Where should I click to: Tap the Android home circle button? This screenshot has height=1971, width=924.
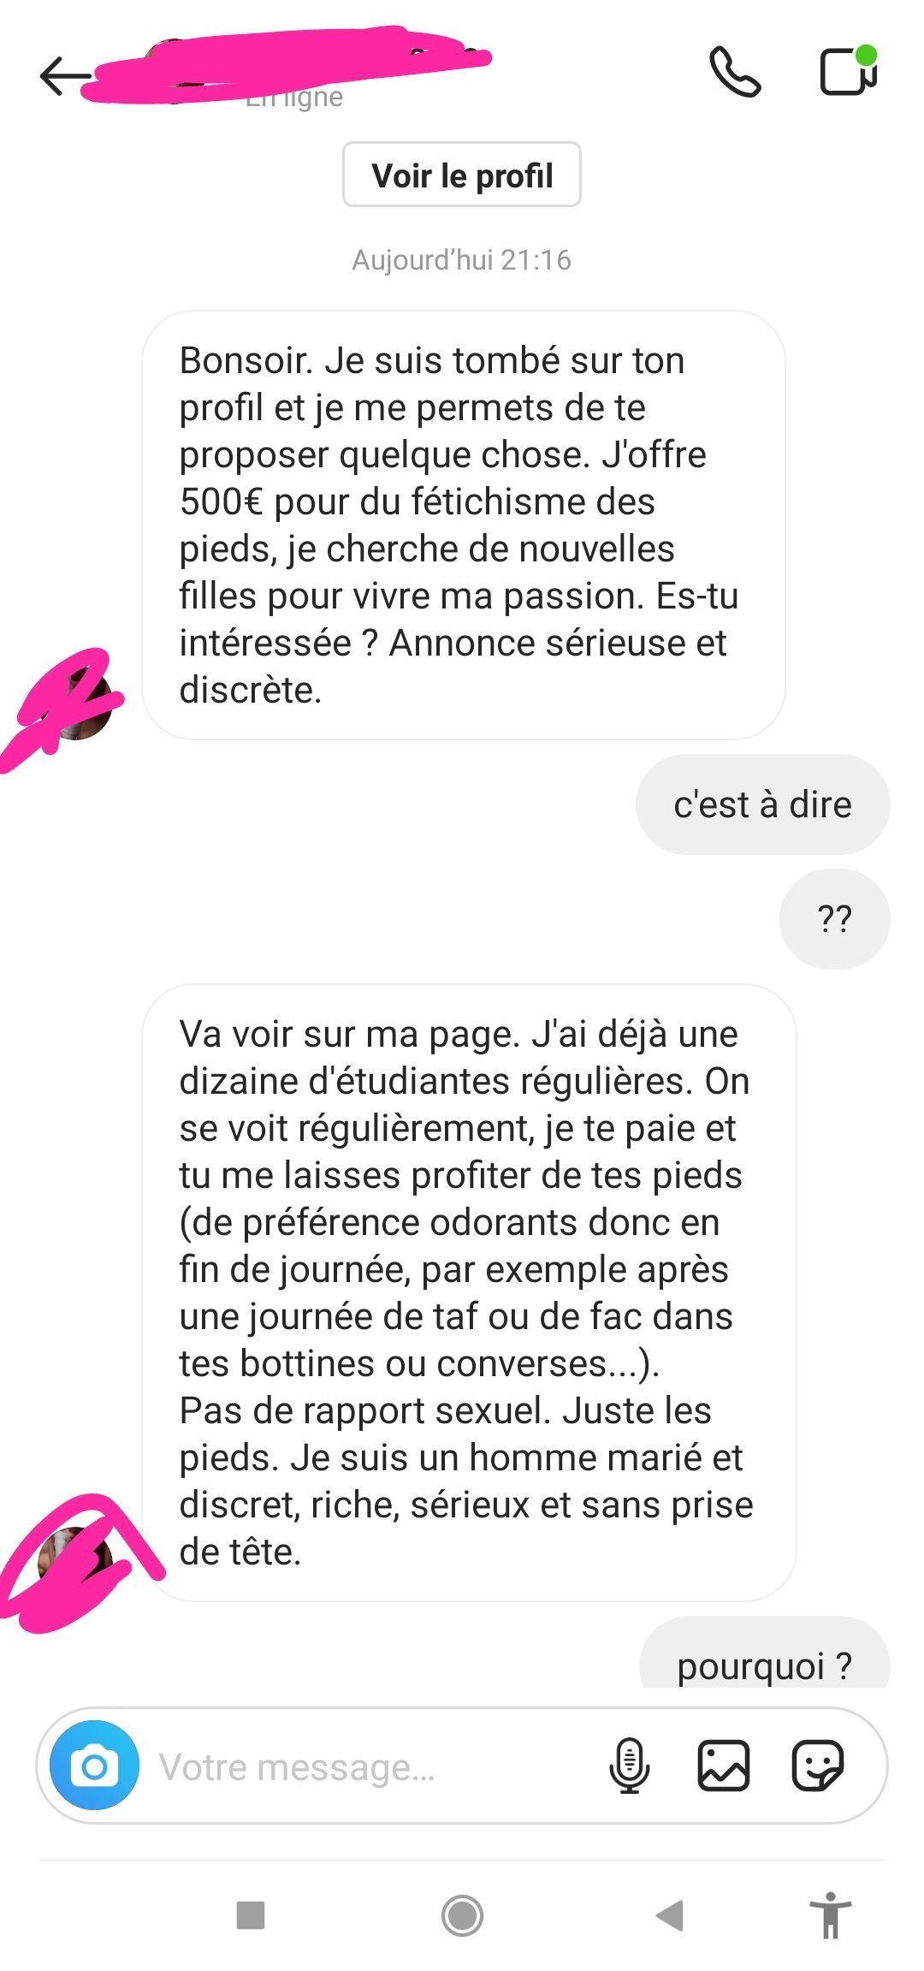coord(462,1915)
